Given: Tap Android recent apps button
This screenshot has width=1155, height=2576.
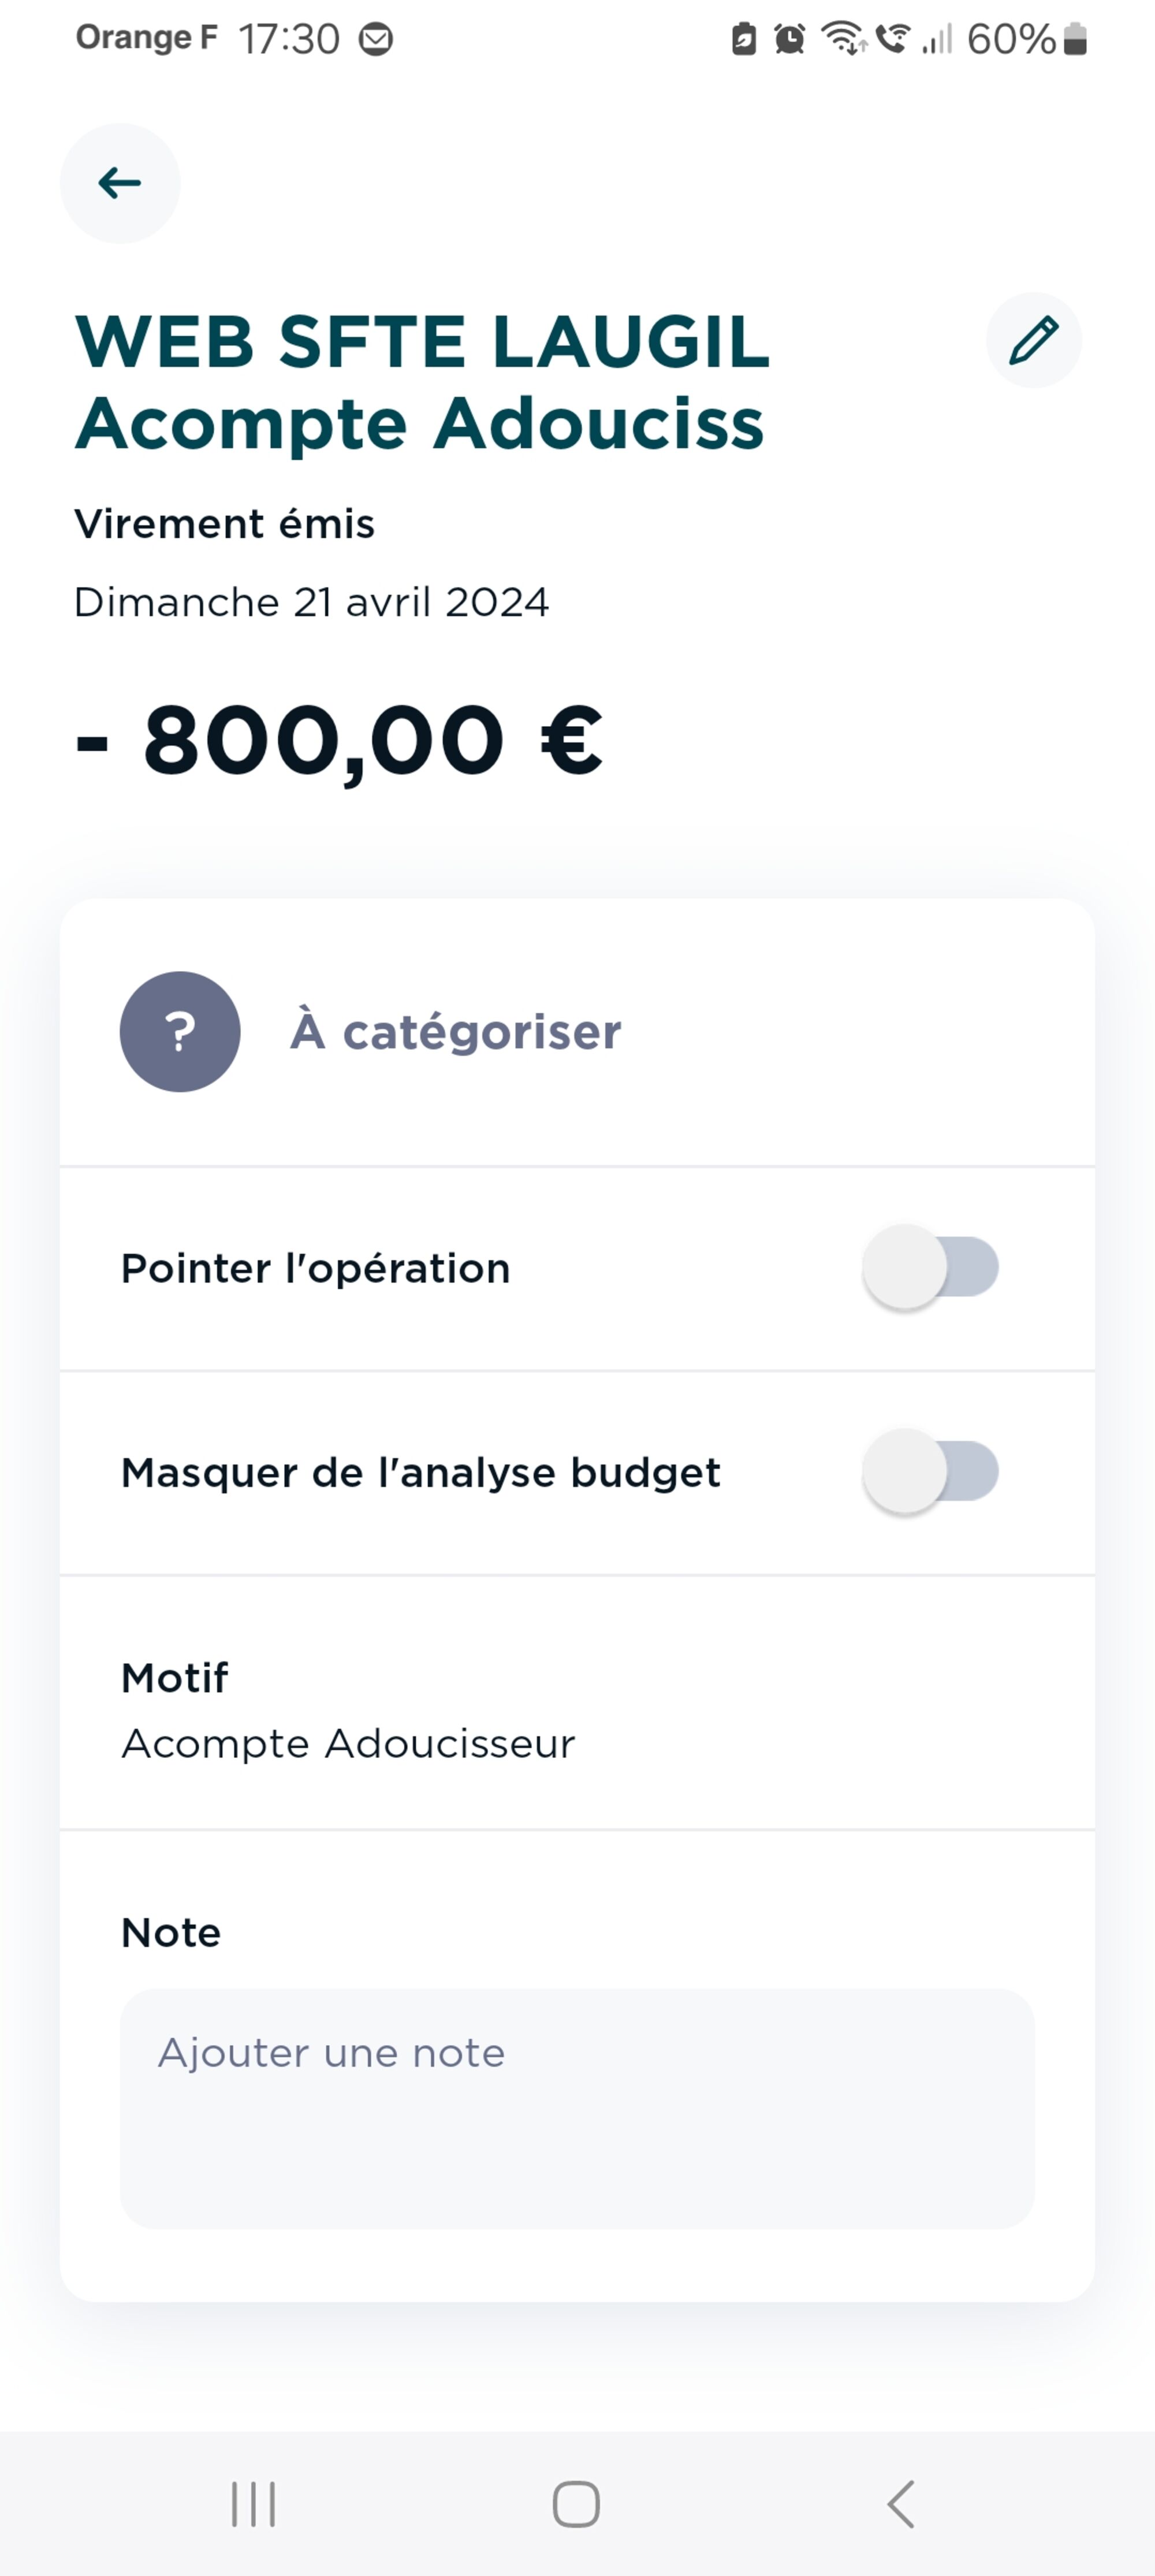Looking at the screenshot, I should pos(253,2504).
